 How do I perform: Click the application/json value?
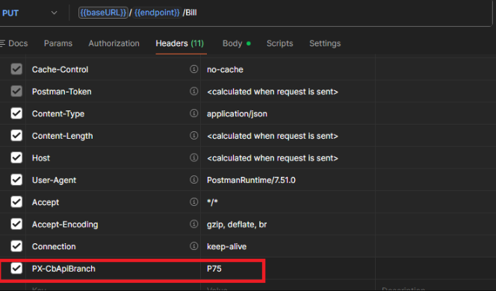(237, 113)
